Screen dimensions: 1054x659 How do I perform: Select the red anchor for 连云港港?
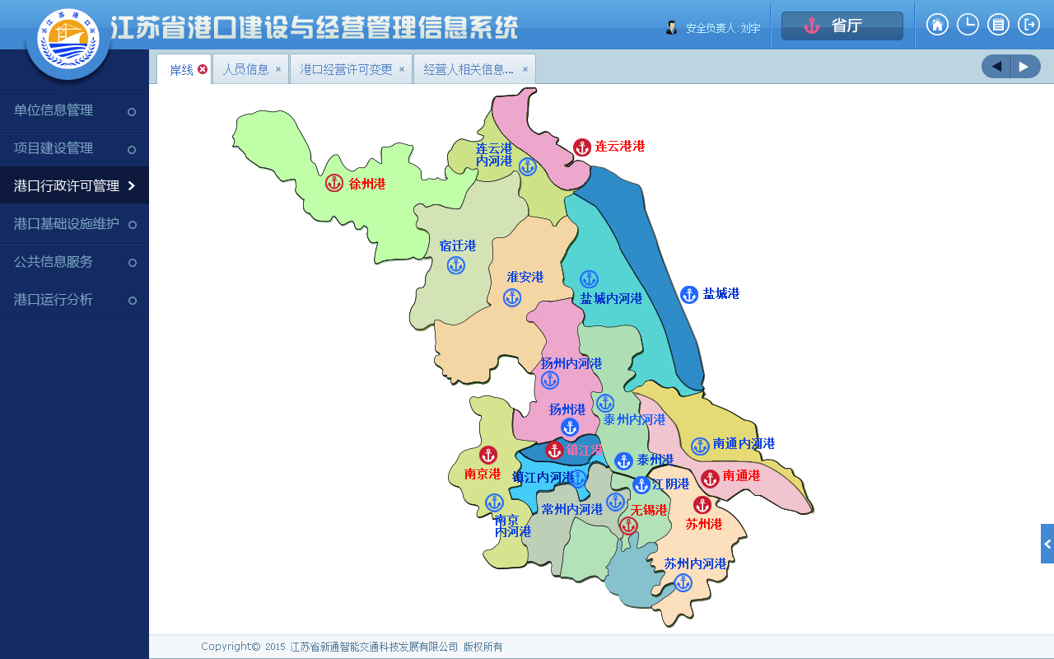(x=582, y=147)
